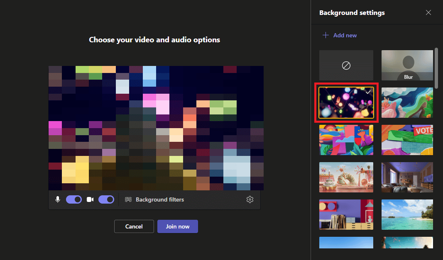Screen dimensions: 443x260
Task: Choose the dark living room background
Action: 407,177
